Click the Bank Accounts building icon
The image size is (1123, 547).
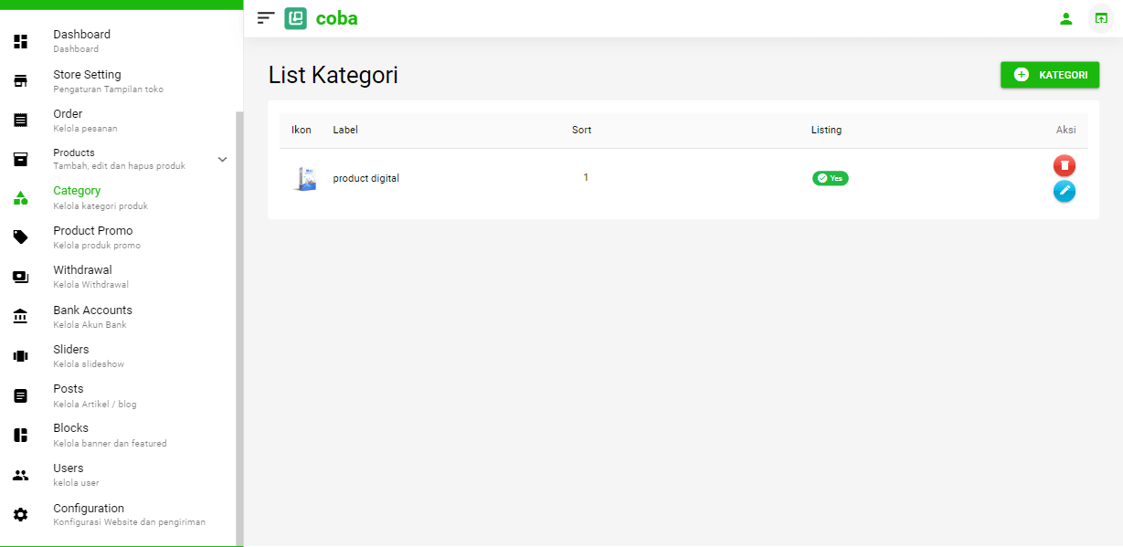20,317
